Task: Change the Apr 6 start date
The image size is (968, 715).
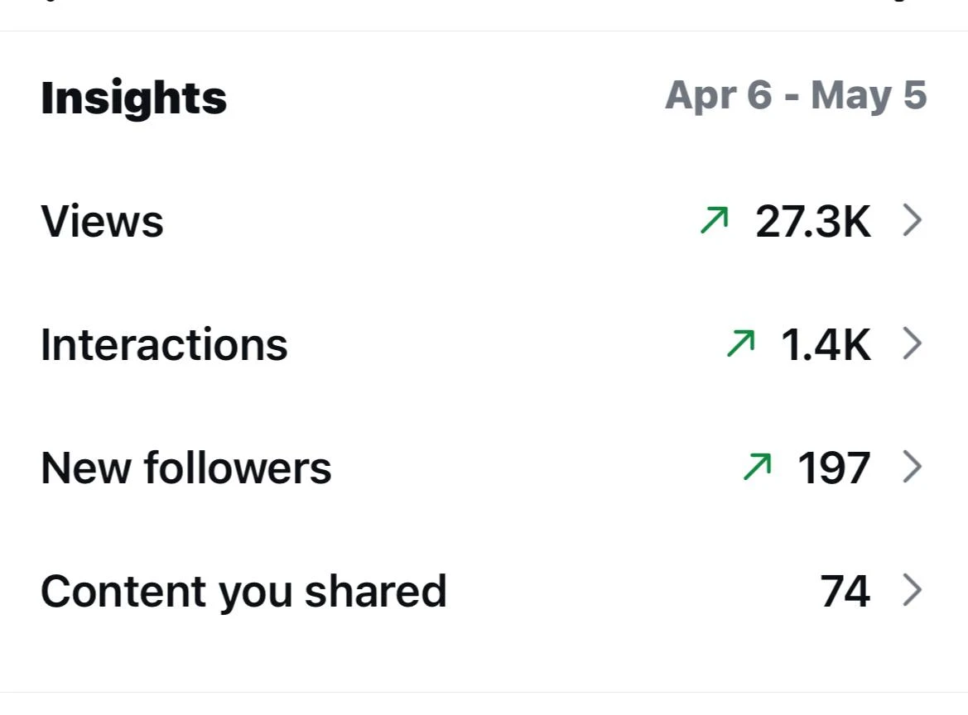Action: click(x=719, y=96)
